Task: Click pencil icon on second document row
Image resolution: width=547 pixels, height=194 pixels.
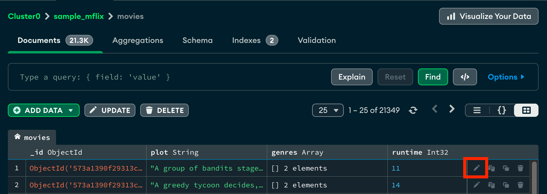Action: click(x=476, y=185)
